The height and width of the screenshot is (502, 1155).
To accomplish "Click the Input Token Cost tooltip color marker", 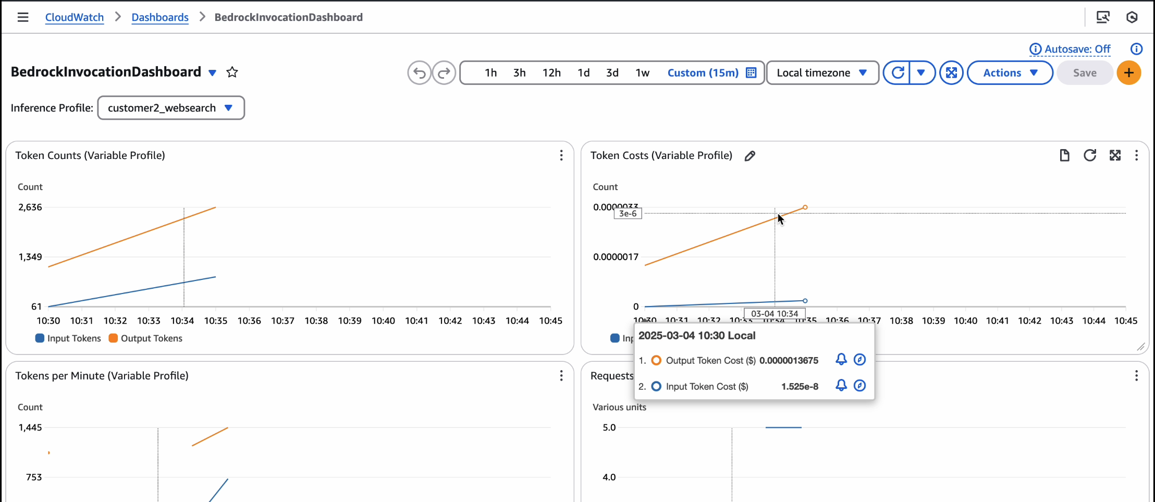I will click(656, 386).
